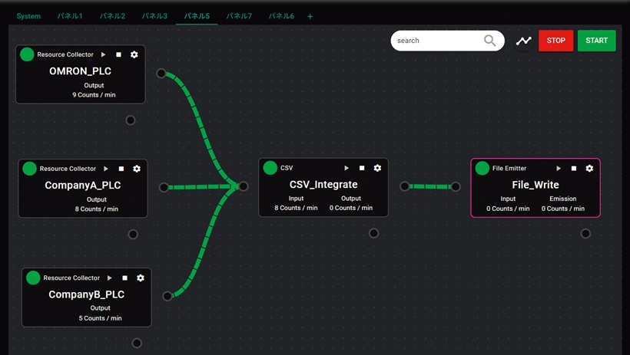Click green status indicator of OMRON_PLC
The height and width of the screenshot is (355, 630).
27,54
